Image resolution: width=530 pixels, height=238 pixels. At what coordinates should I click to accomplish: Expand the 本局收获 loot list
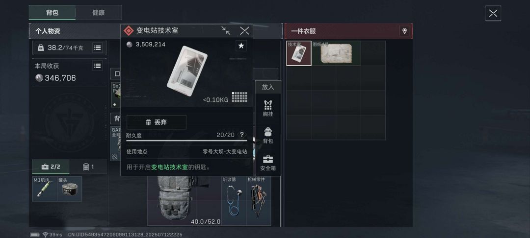[97, 66]
